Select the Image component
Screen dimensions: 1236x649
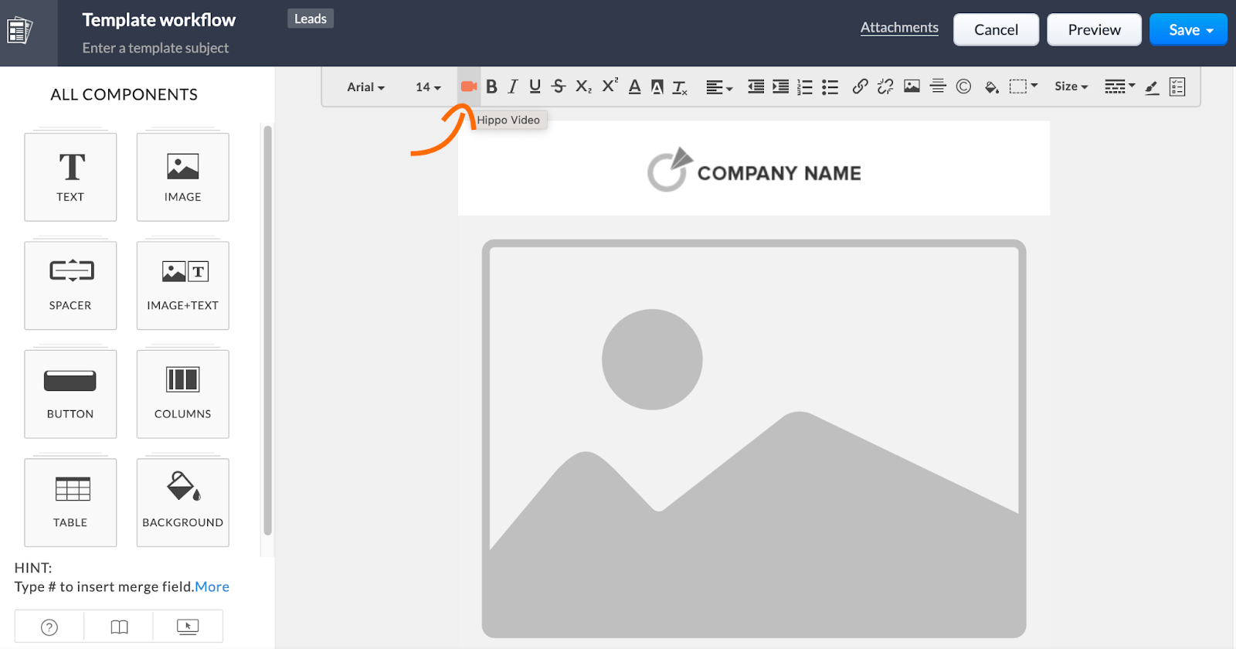pos(183,177)
